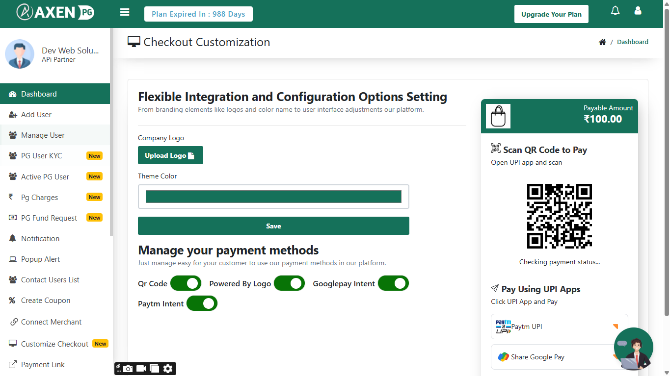670x376 pixels.
Task: Click Plan Expired In : 988 Days badge
Action: coord(198,14)
